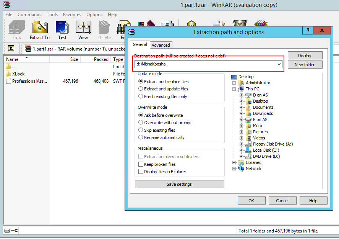Open the Options menu

pyautogui.click(x=94, y=15)
